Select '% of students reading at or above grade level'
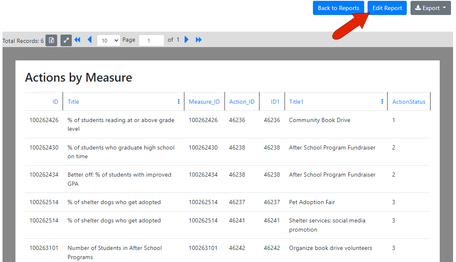Image resolution: width=456 pixels, height=262 pixels. 121,124
